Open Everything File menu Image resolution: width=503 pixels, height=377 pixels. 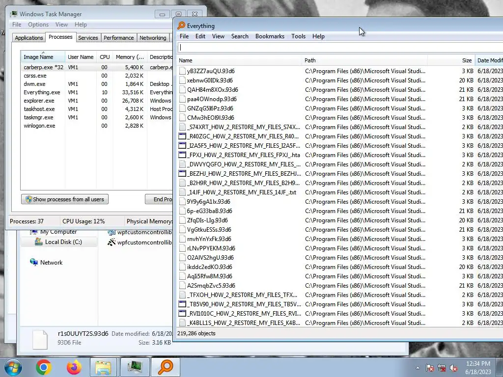coord(184,36)
